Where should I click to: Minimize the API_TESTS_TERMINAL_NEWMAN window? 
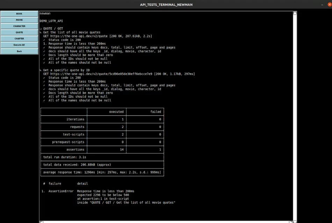click(322, 5)
